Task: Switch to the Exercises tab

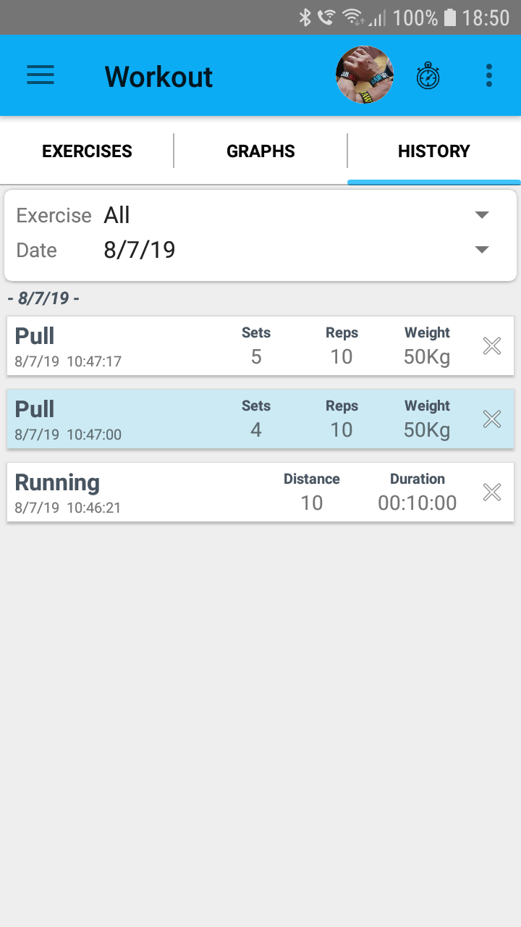Action: coord(87,151)
